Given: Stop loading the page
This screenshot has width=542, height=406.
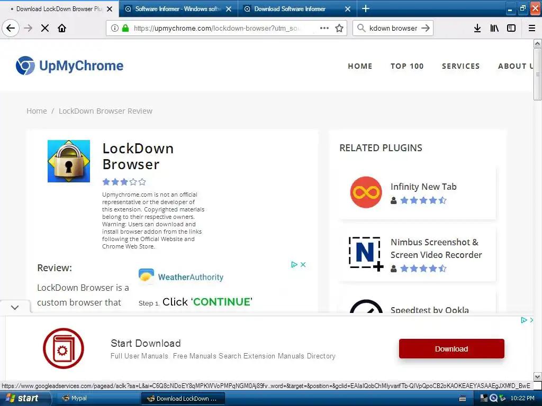Looking at the screenshot, I should (x=45, y=28).
